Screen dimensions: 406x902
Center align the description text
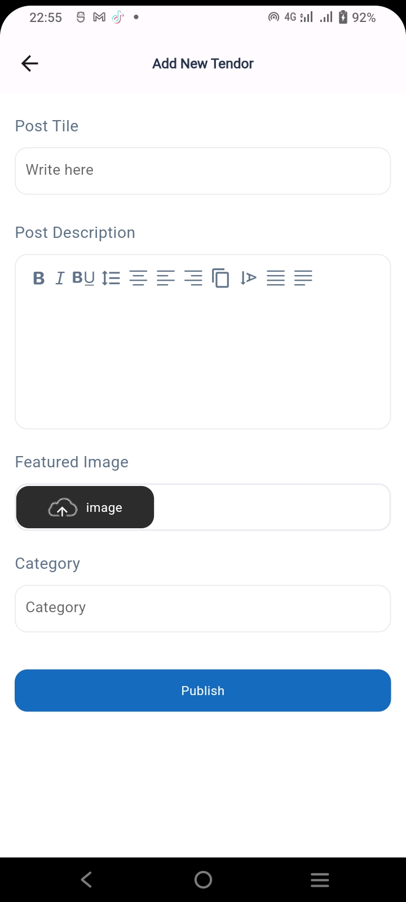(138, 278)
